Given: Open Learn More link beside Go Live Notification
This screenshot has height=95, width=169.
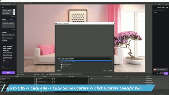Looking at the screenshot, I should [x=11, y=20].
